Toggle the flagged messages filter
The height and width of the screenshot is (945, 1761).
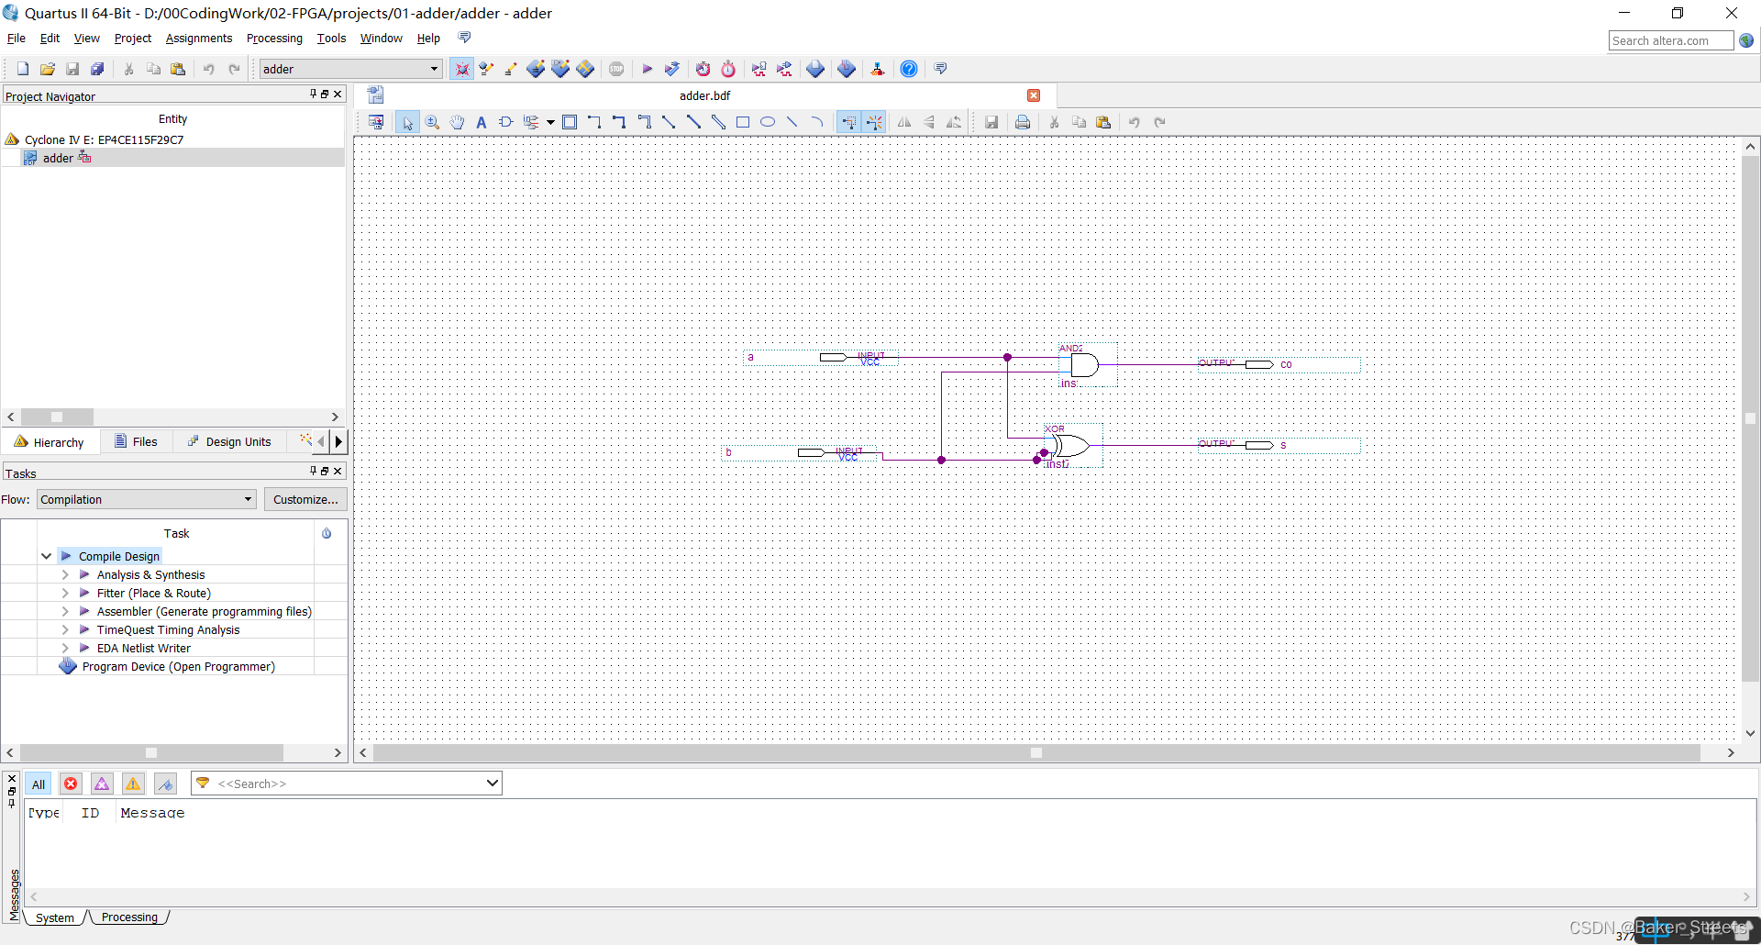pyautogui.click(x=165, y=784)
